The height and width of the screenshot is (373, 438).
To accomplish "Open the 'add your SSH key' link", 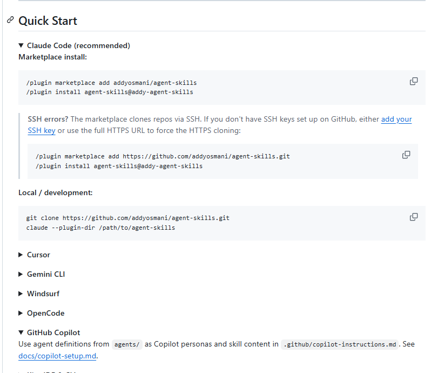I will 396,119.
